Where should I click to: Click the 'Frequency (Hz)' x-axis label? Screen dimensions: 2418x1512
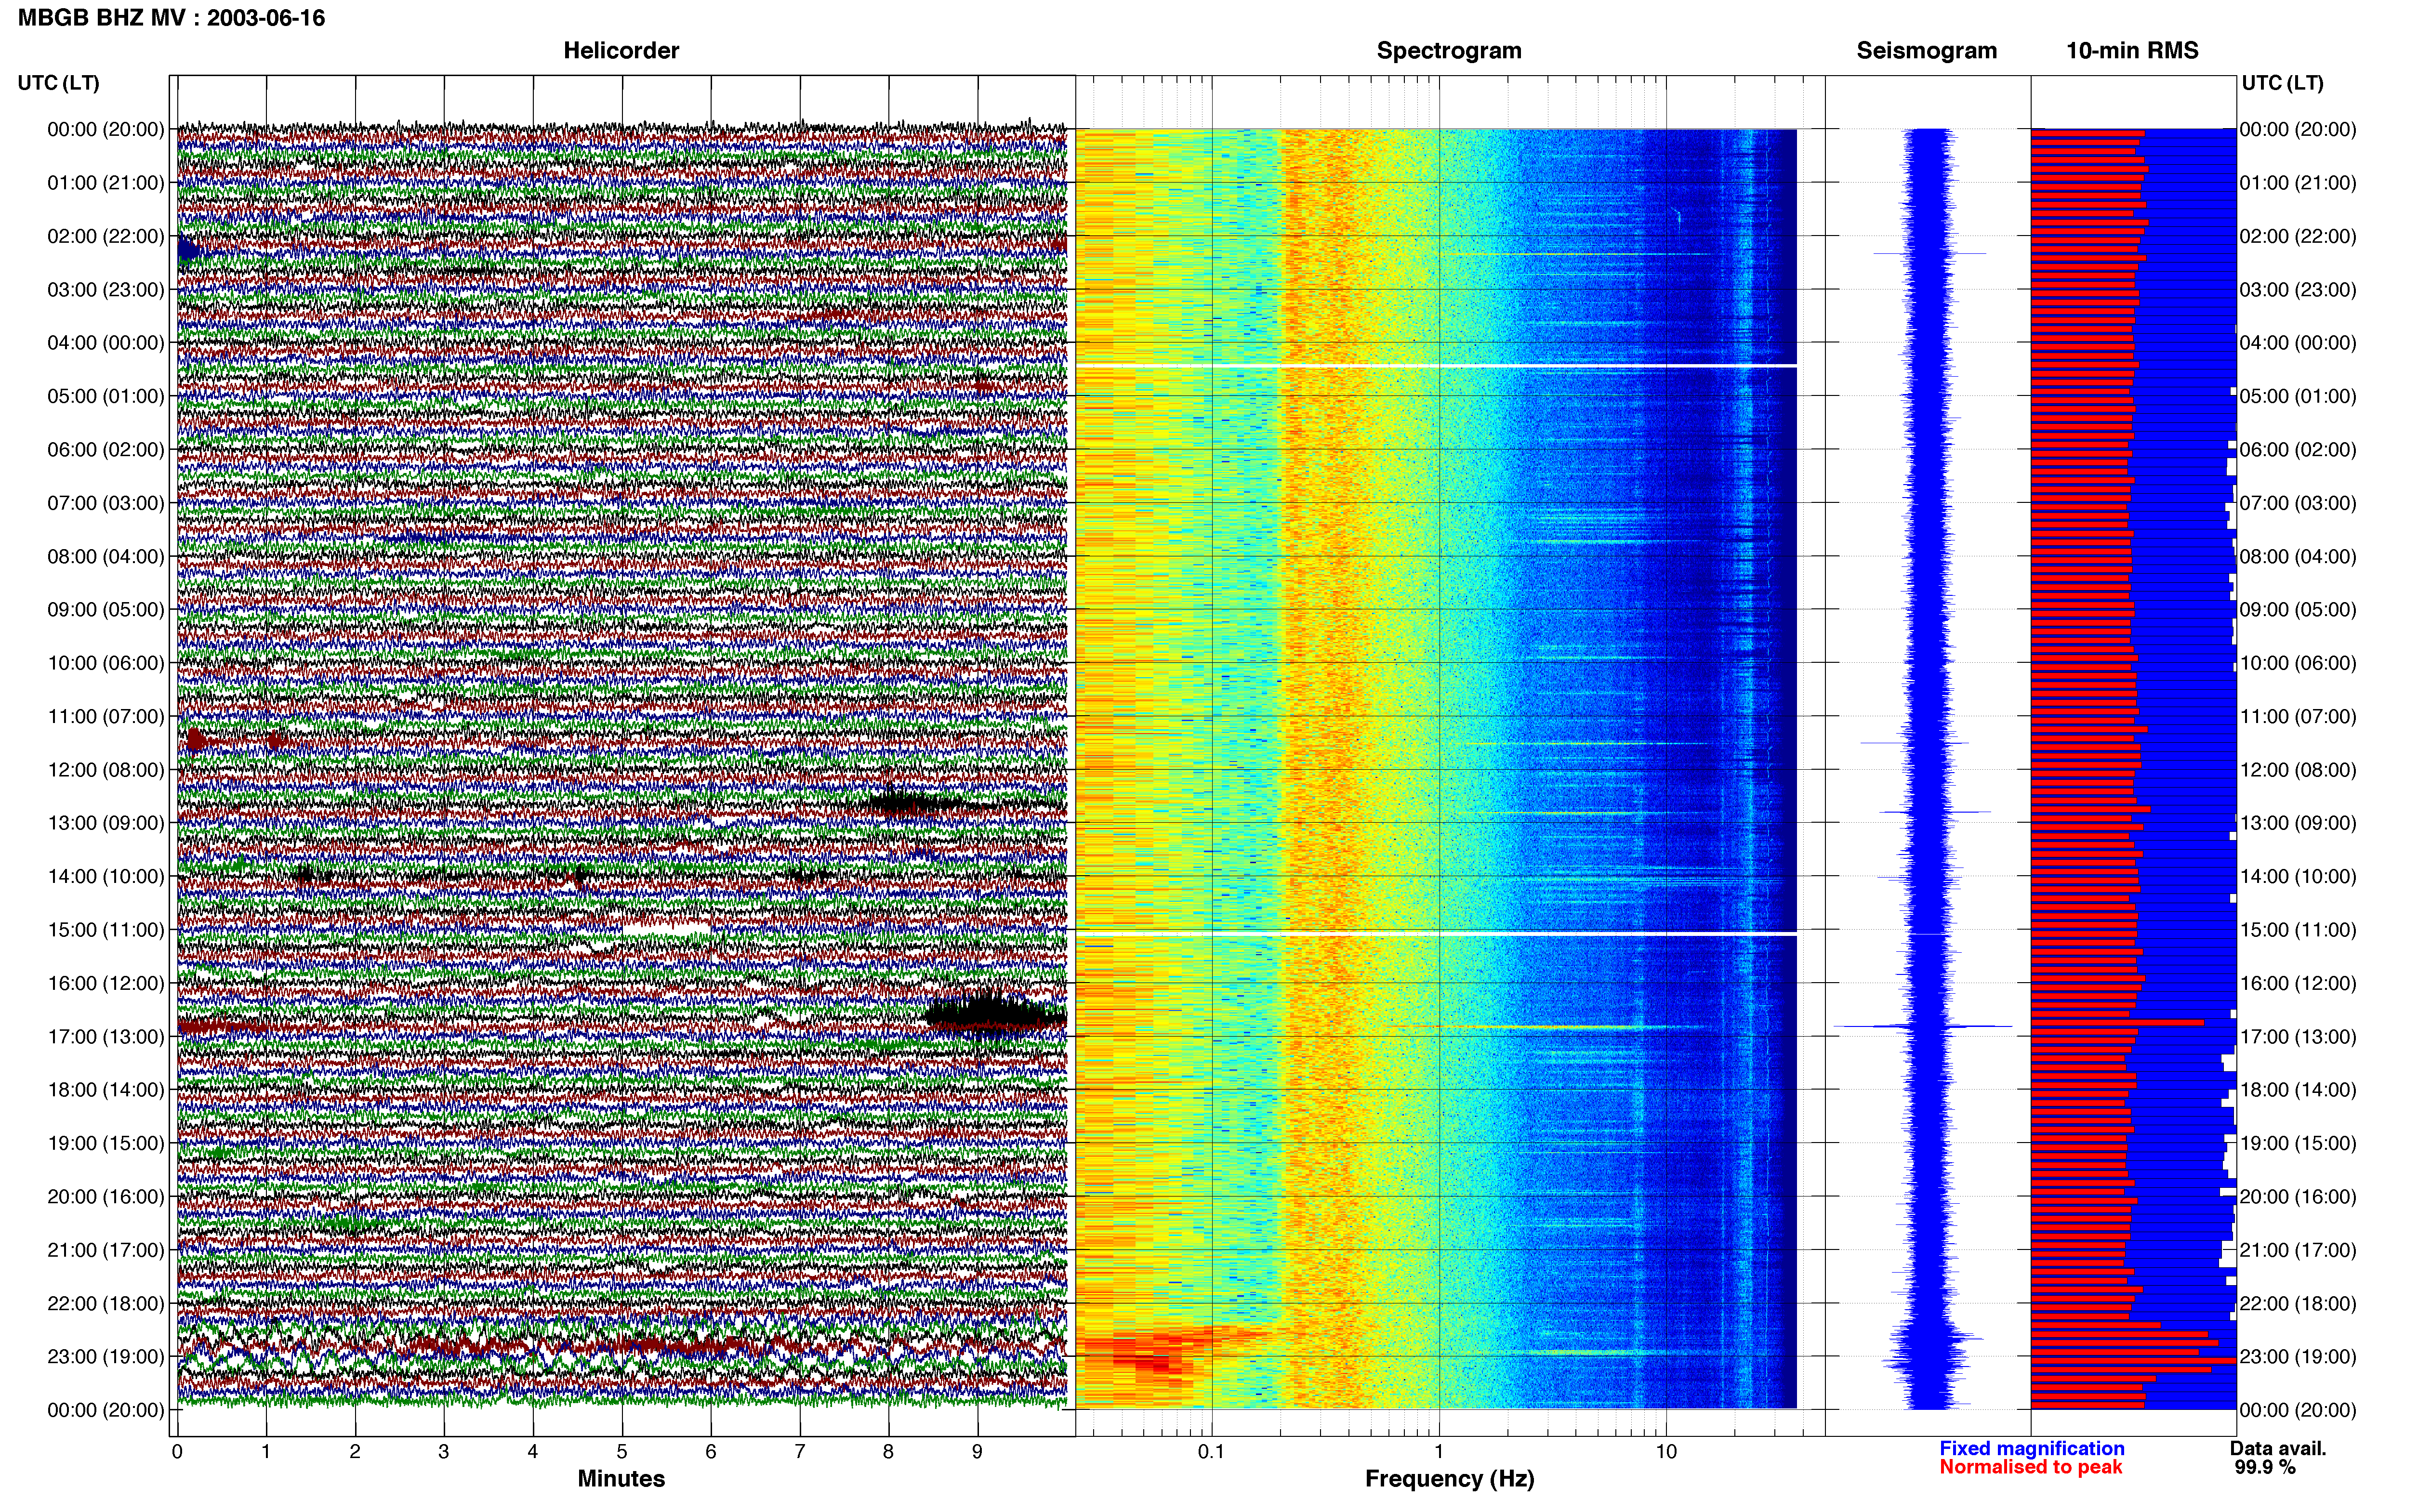click(1449, 1479)
